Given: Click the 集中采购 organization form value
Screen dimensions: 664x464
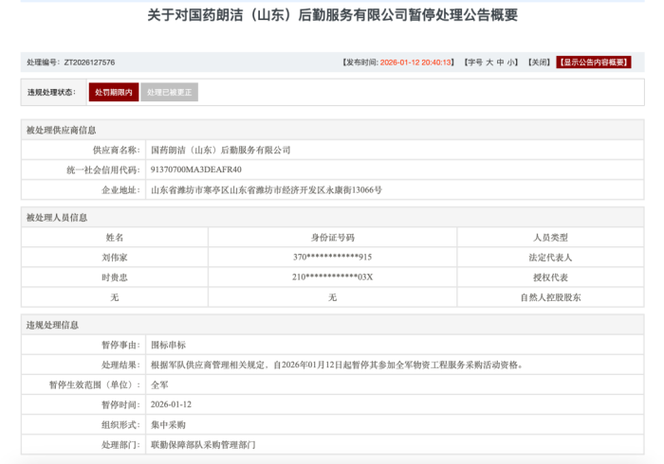Looking at the screenshot, I should pos(169,424).
